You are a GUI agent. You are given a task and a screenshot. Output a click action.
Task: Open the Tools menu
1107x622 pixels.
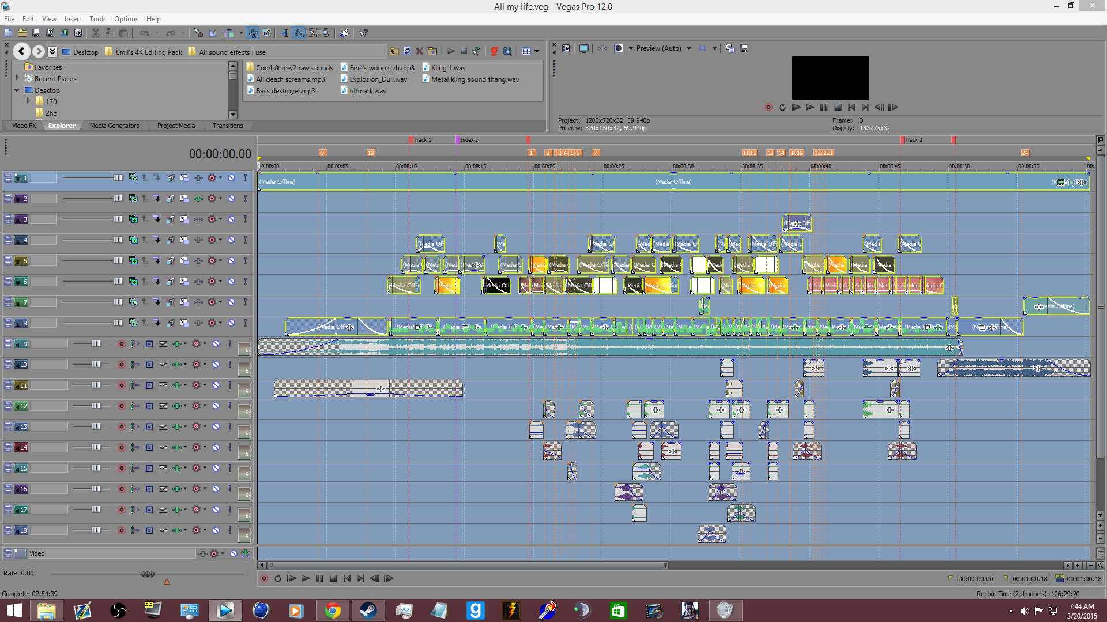tap(97, 19)
